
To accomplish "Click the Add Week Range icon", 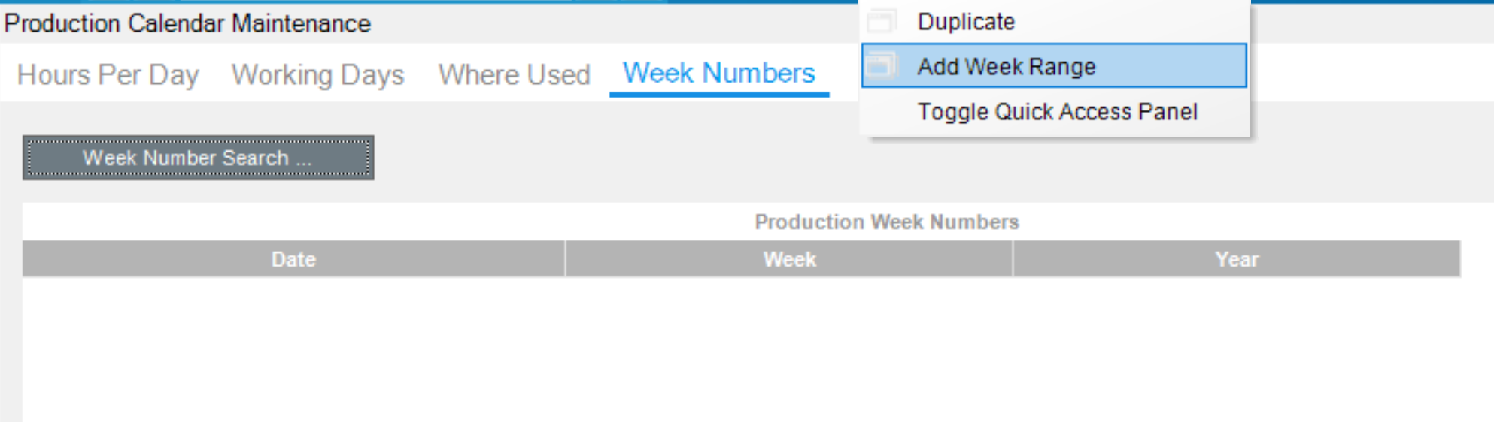I will pos(881,66).
